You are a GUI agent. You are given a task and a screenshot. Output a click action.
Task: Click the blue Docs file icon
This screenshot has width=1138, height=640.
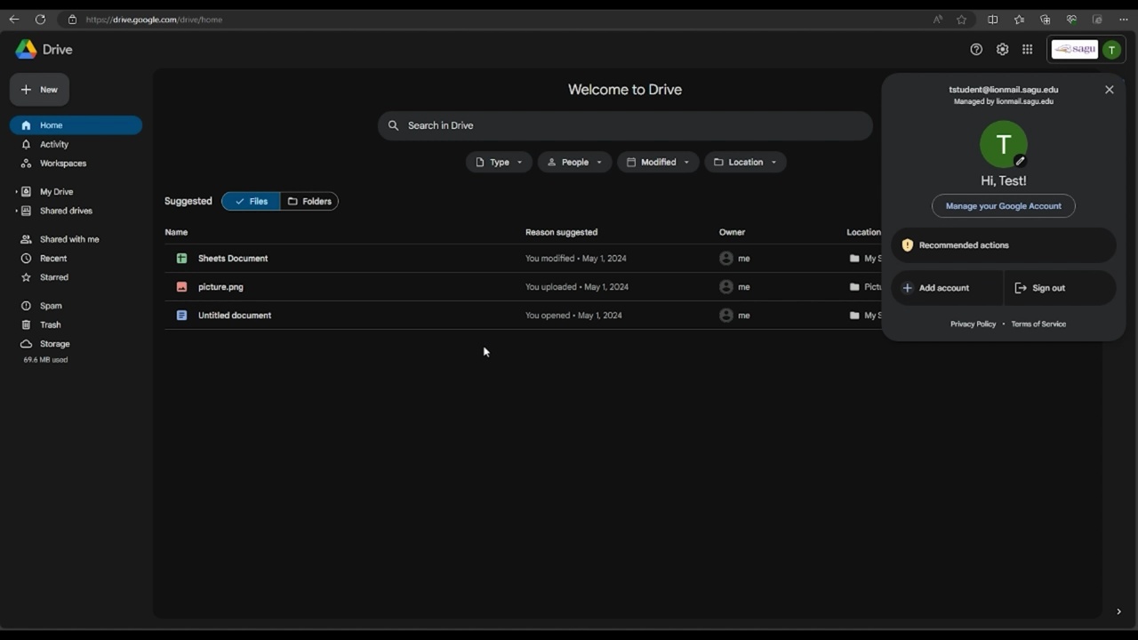click(x=181, y=316)
